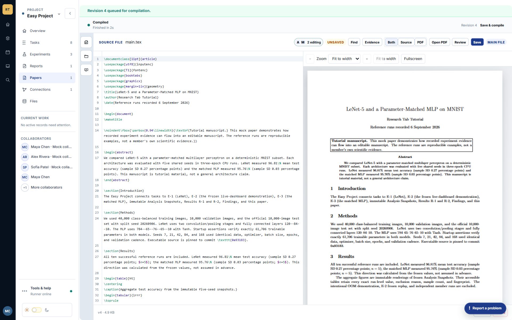Click the blue Save button
Image resolution: width=512 pixels, height=320 pixels.
(x=477, y=42)
